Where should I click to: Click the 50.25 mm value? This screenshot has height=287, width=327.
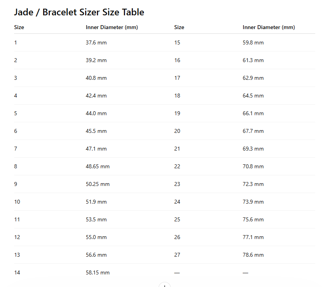[98, 184]
